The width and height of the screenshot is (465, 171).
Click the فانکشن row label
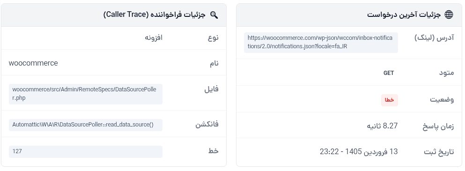(x=207, y=125)
